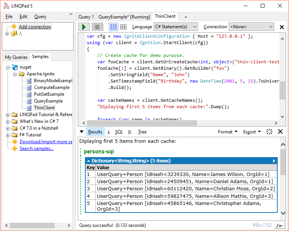Open the Query menu

[x=40, y=17]
